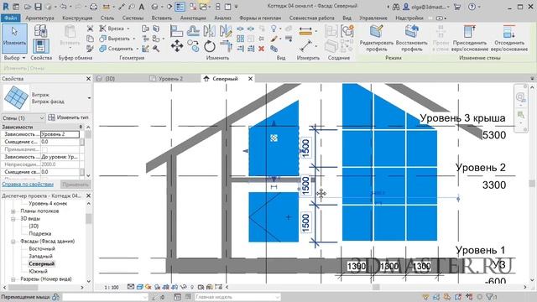
Task: Open the Главная модель combo in status bar
Action: click(x=237, y=297)
